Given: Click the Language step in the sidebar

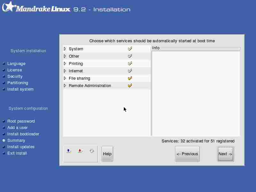Looking at the screenshot, I should click(16, 64).
